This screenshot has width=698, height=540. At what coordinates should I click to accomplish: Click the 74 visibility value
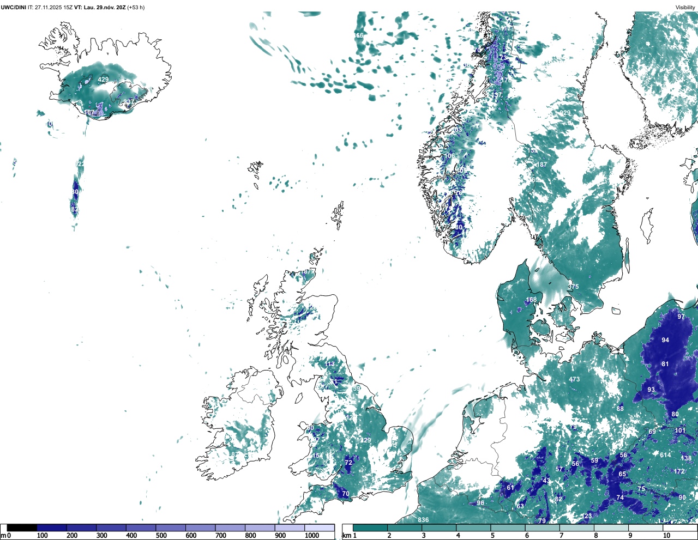click(620, 497)
